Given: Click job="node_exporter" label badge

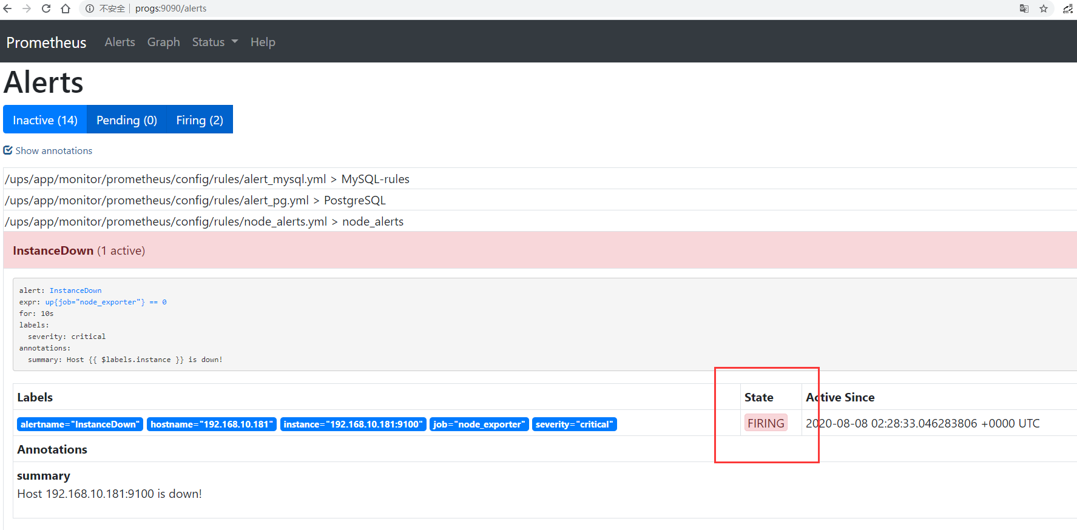Looking at the screenshot, I should point(479,424).
